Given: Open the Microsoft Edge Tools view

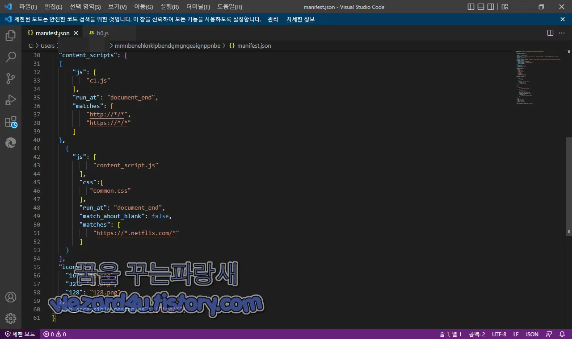Looking at the screenshot, I should click(x=11, y=143).
